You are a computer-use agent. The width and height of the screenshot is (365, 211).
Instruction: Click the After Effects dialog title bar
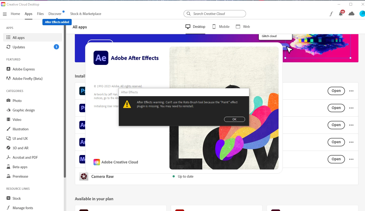point(184,92)
